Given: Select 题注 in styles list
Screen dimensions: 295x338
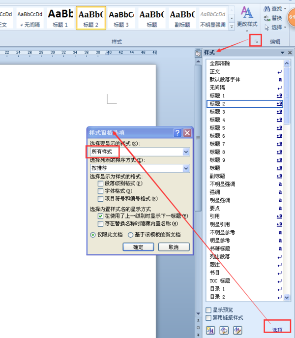Looking at the screenshot, I should click(x=245, y=265).
